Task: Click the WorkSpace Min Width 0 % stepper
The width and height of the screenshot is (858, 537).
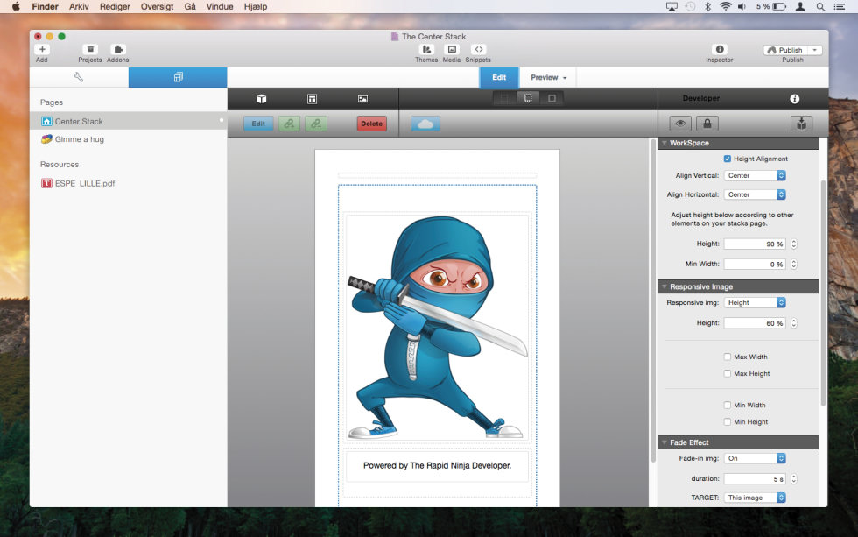Action: click(x=794, y=265)
